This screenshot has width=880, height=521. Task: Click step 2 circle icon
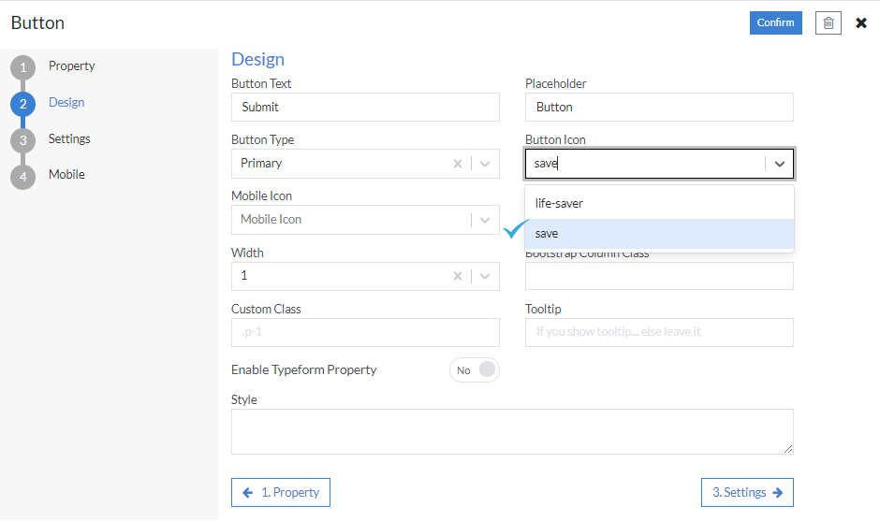pyautogui.click(x=23, y=104)
